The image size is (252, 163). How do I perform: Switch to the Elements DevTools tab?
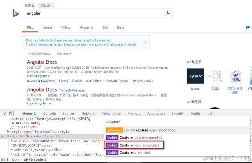click(30, 114)
